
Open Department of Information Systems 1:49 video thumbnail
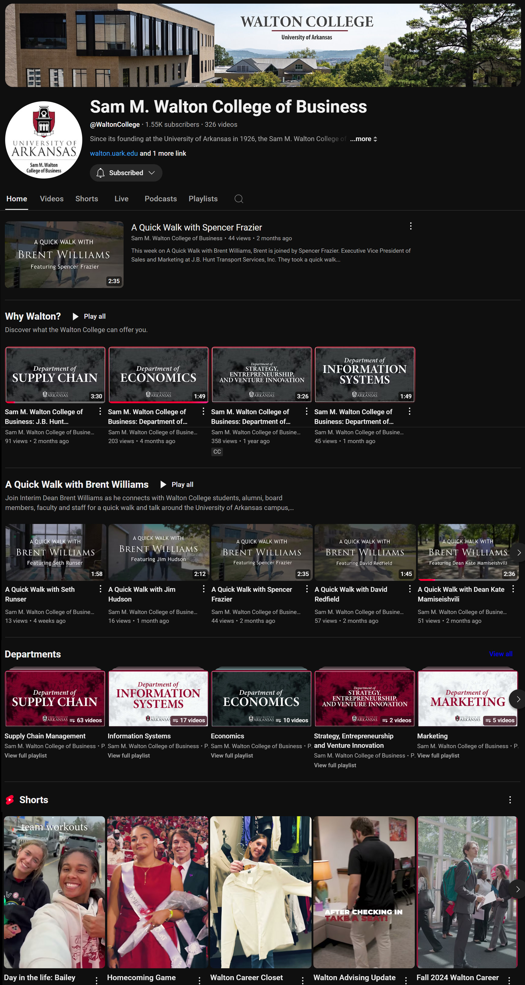(x=365, y=375)
